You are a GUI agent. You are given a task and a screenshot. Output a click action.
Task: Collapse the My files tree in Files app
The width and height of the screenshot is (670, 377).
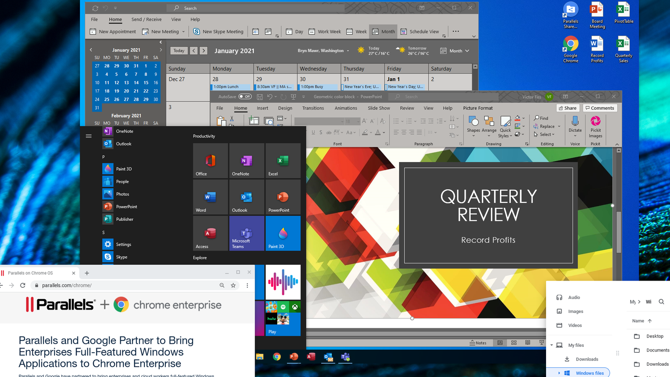click(x=551, y=345)
